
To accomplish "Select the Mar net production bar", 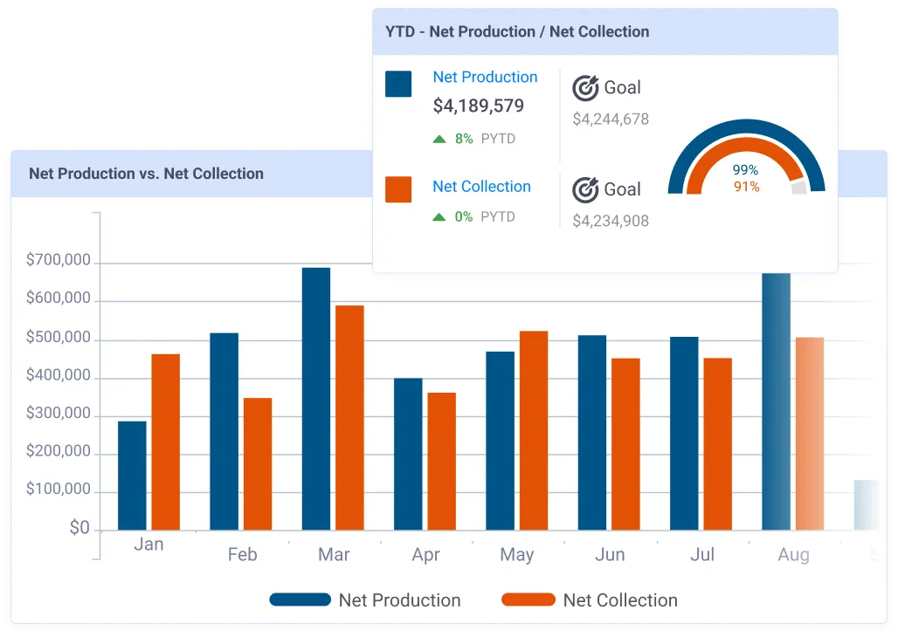I will (316, 399).
